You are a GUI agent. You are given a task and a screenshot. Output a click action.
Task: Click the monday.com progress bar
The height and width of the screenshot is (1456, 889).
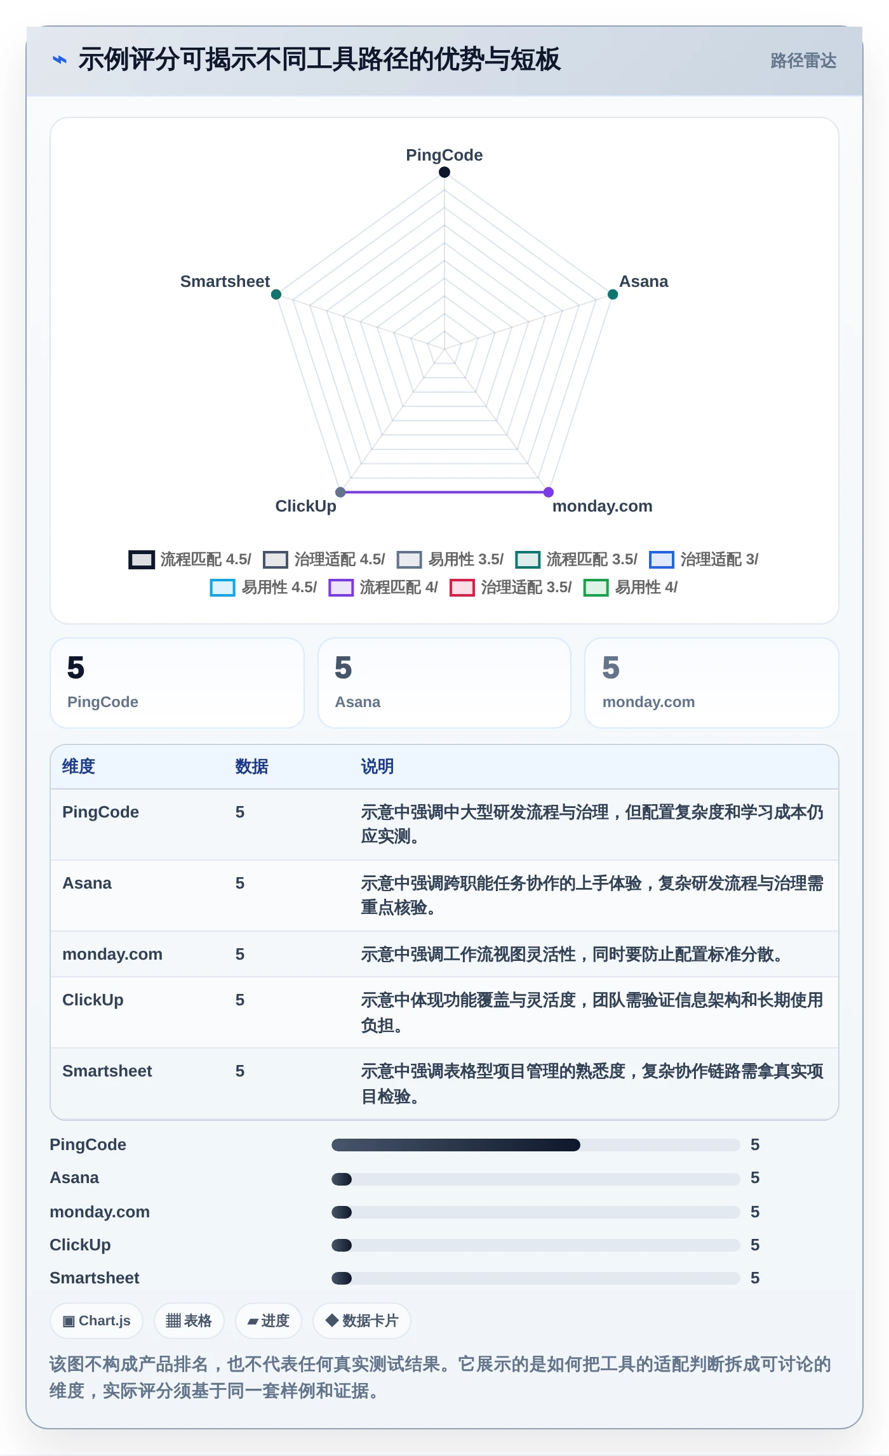coord(536,1212)
